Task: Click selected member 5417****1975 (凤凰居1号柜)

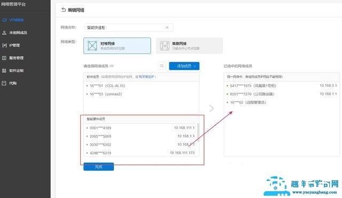Action: (x=282, y=86)
